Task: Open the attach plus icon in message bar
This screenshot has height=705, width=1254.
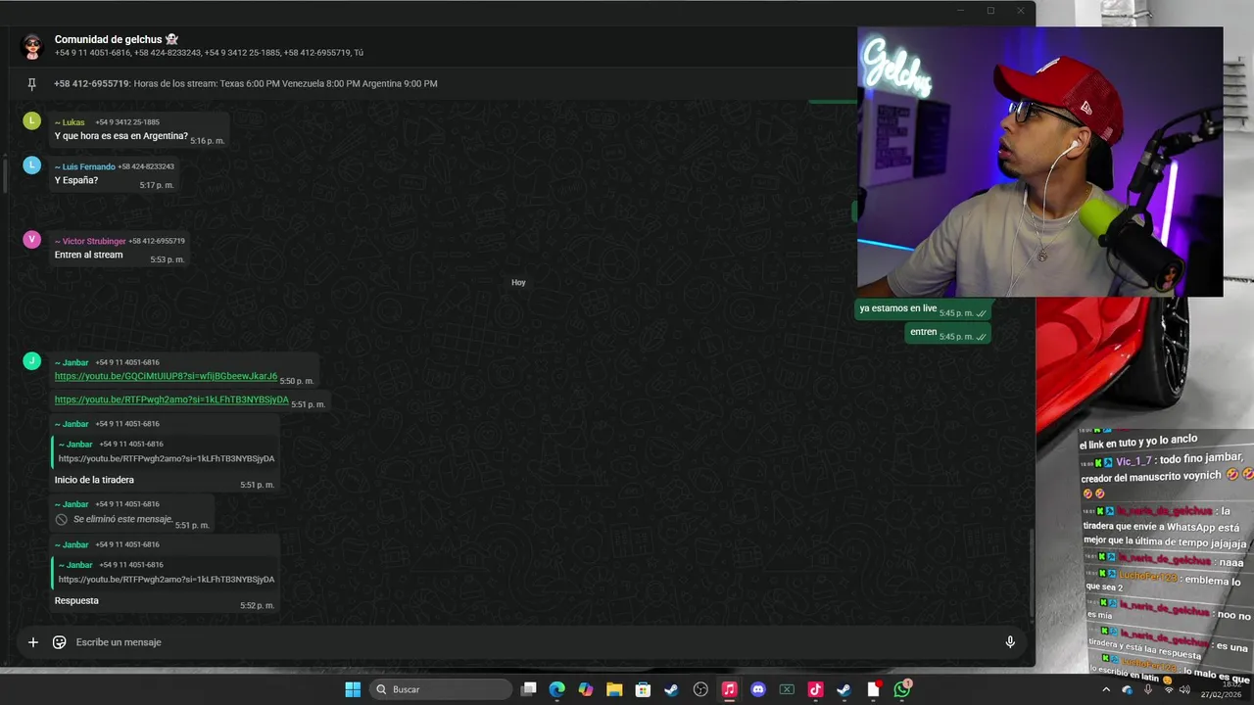Action: [x=32, y=642]
